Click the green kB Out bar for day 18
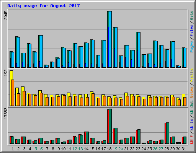Image resolution: width=196 pixels, height=153 pixels. [110, 126]
